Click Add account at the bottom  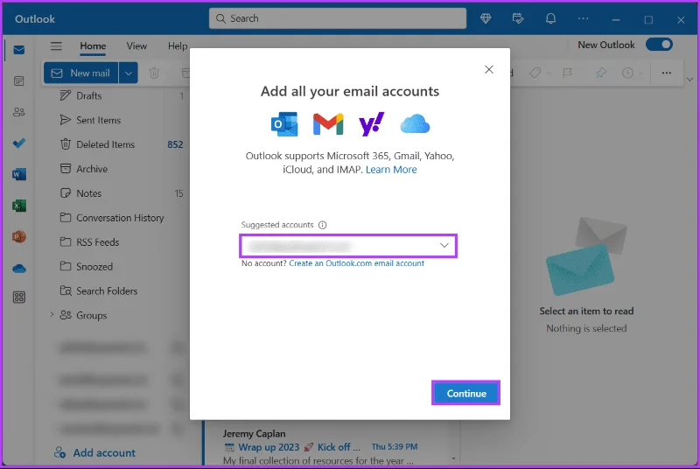(x=94, y=452)
